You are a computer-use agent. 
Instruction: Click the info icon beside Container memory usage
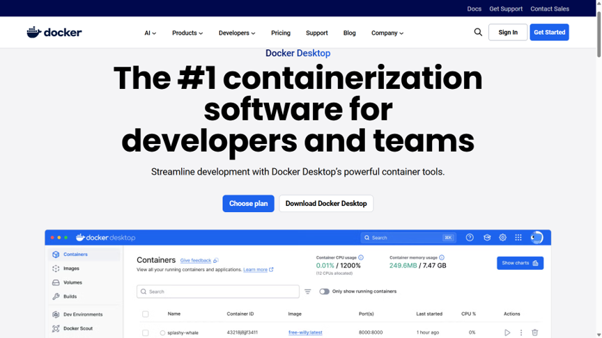(x=442, y=257)
